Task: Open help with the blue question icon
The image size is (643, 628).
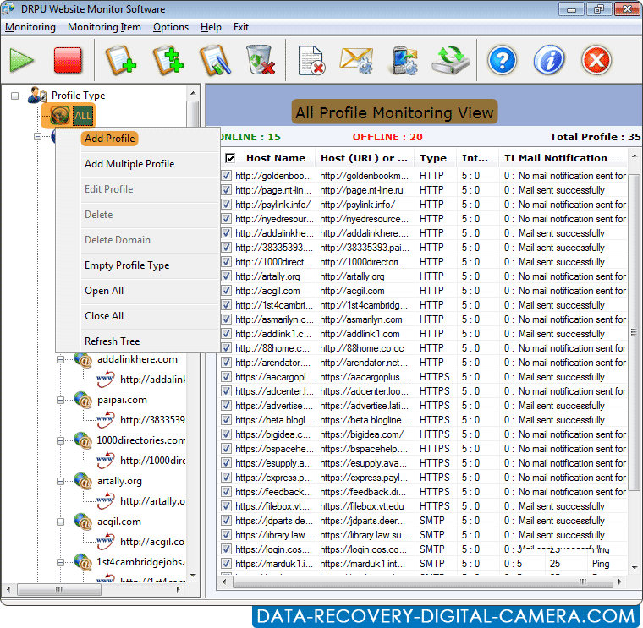Action: pos(502,60)
